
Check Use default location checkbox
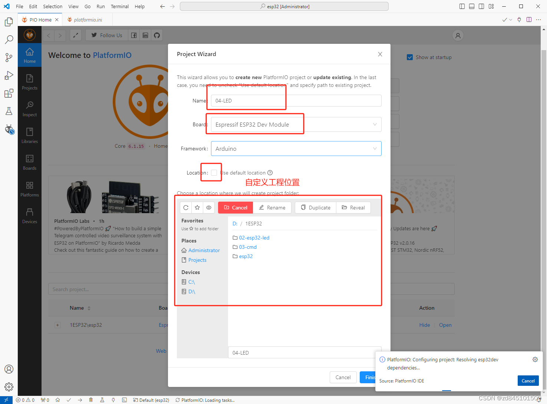coord(214,173)
